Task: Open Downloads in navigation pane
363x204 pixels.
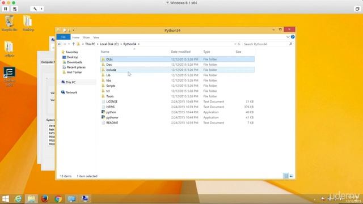Action: click(x=74, y=62)
